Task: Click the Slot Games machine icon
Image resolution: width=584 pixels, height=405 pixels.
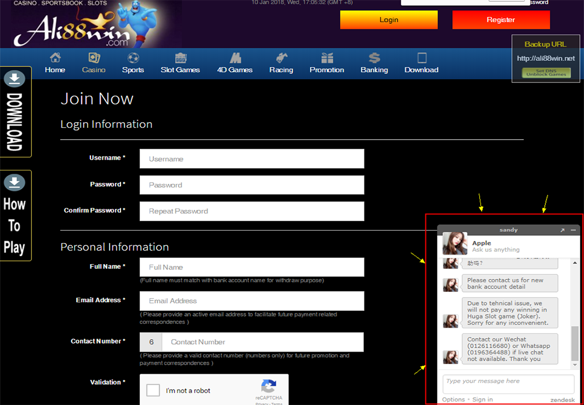Action: click(180, 58)
